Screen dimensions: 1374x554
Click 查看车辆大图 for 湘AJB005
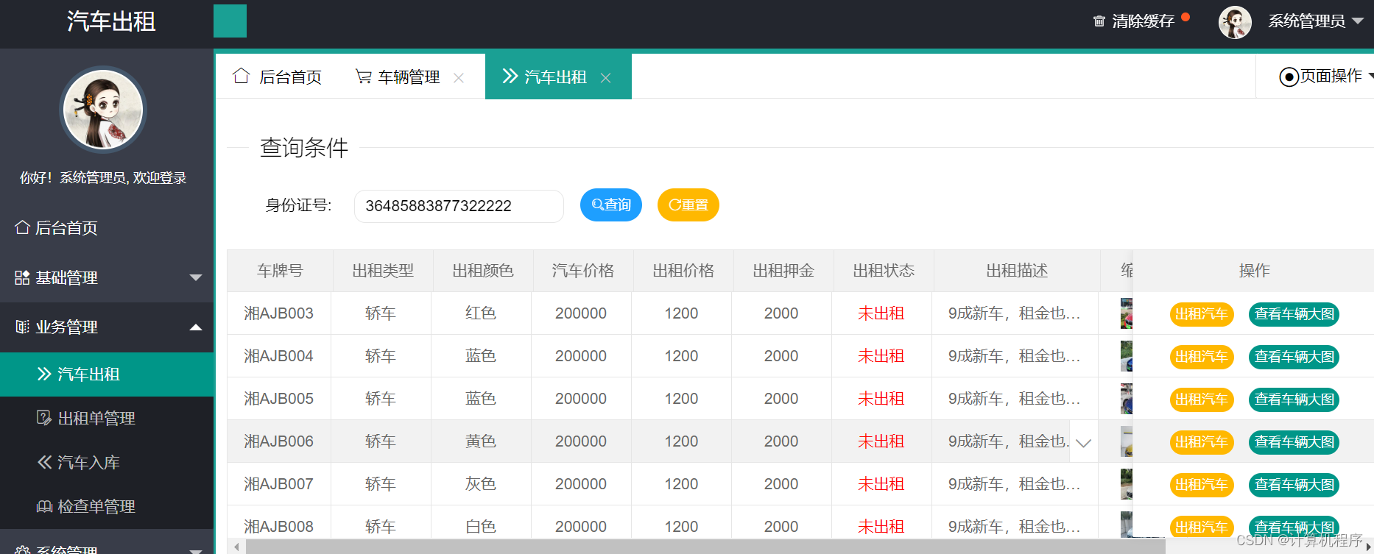1294,399
